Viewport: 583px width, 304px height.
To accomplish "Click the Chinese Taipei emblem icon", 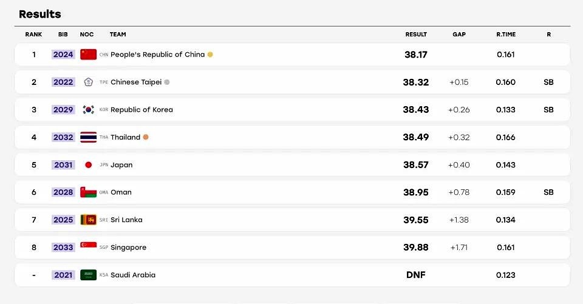I will tap(89, 82).
